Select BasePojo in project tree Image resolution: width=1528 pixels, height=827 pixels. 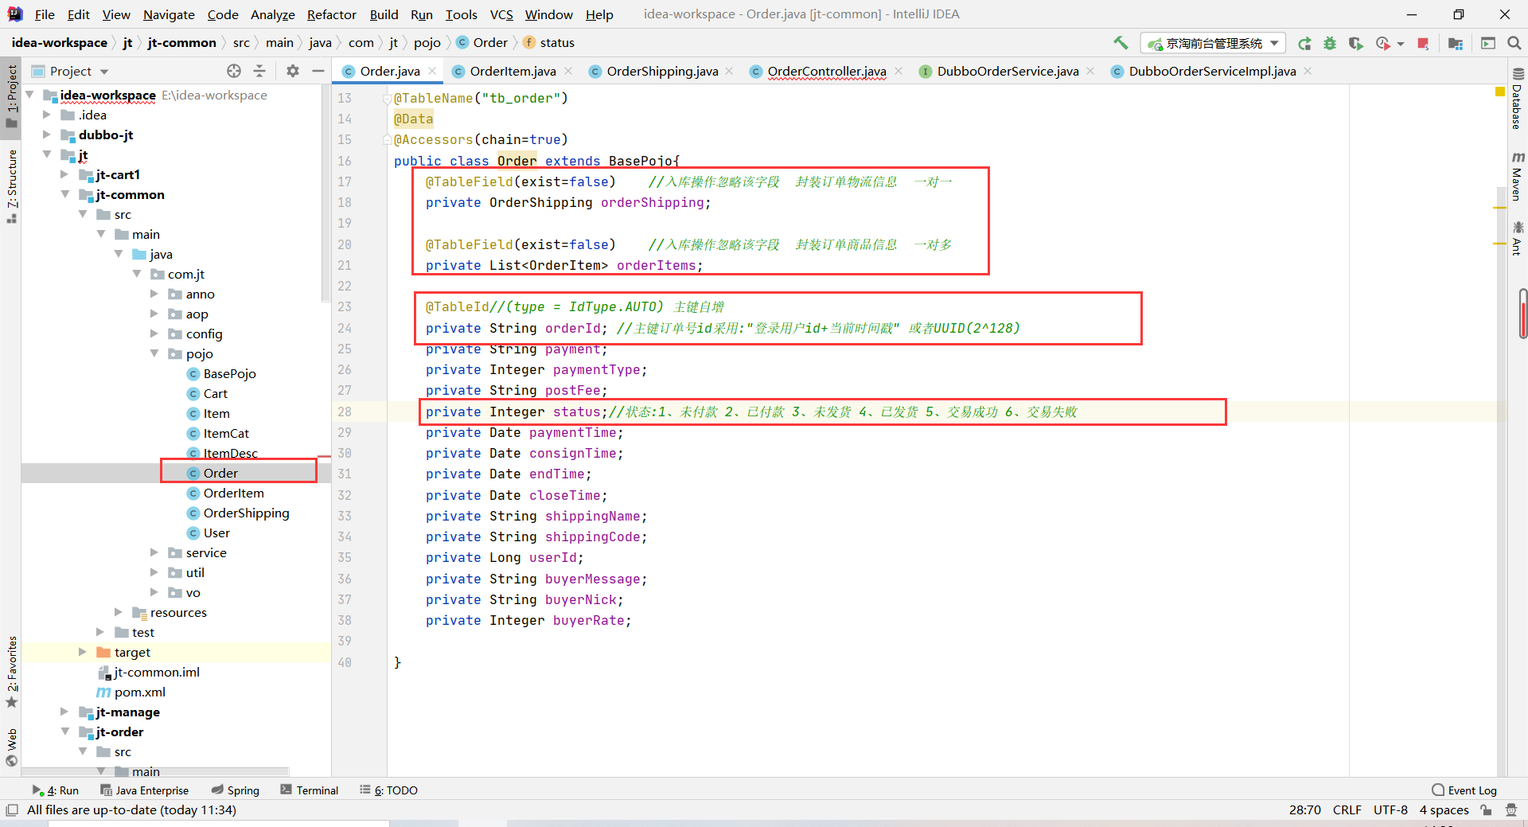229,373
